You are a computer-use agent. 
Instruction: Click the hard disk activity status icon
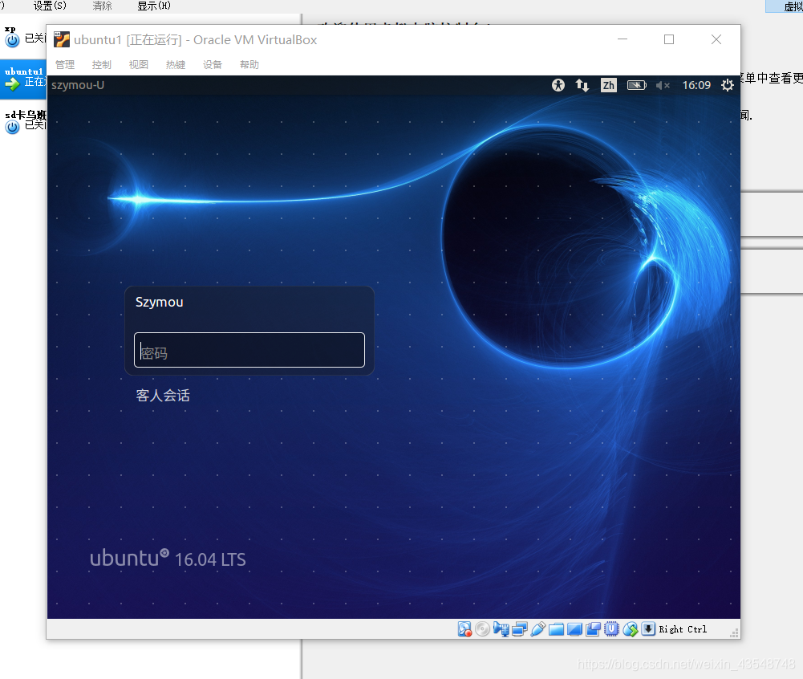coord(464,628)
